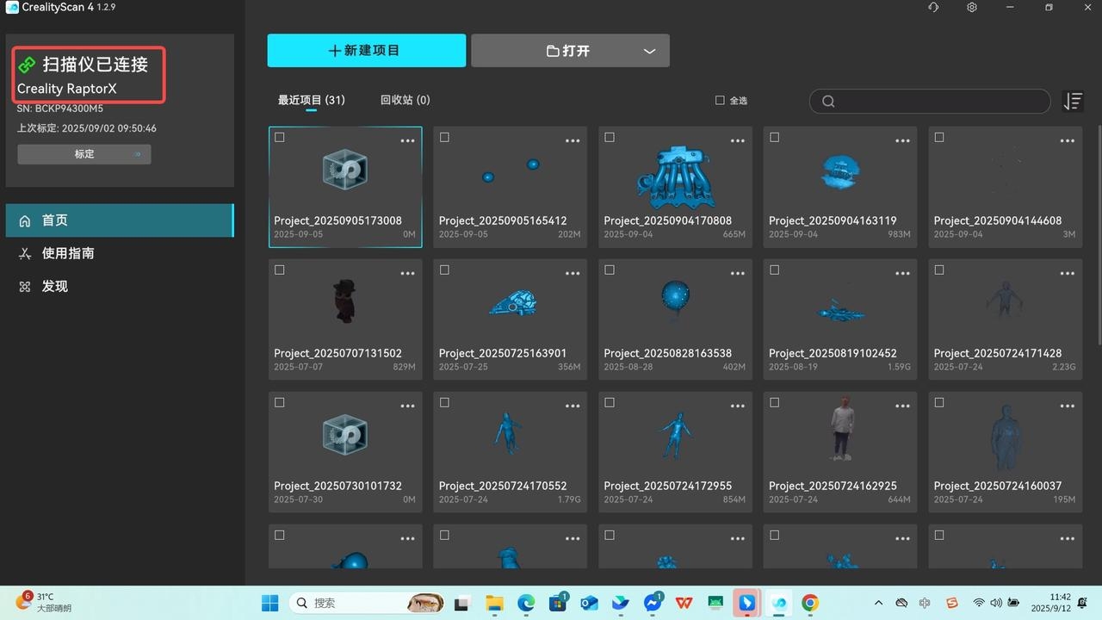Screen dimensions: 1102x620
Task: Click the 新建项目 new project button
Action: click(366, 51)
